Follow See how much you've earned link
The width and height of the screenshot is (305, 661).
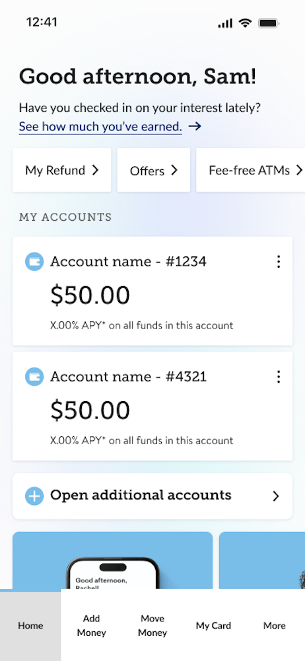tap(100, 126)
